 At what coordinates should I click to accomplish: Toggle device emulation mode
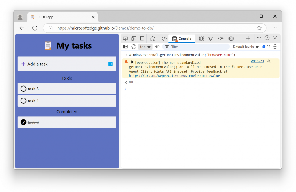(x=134, y=38)
